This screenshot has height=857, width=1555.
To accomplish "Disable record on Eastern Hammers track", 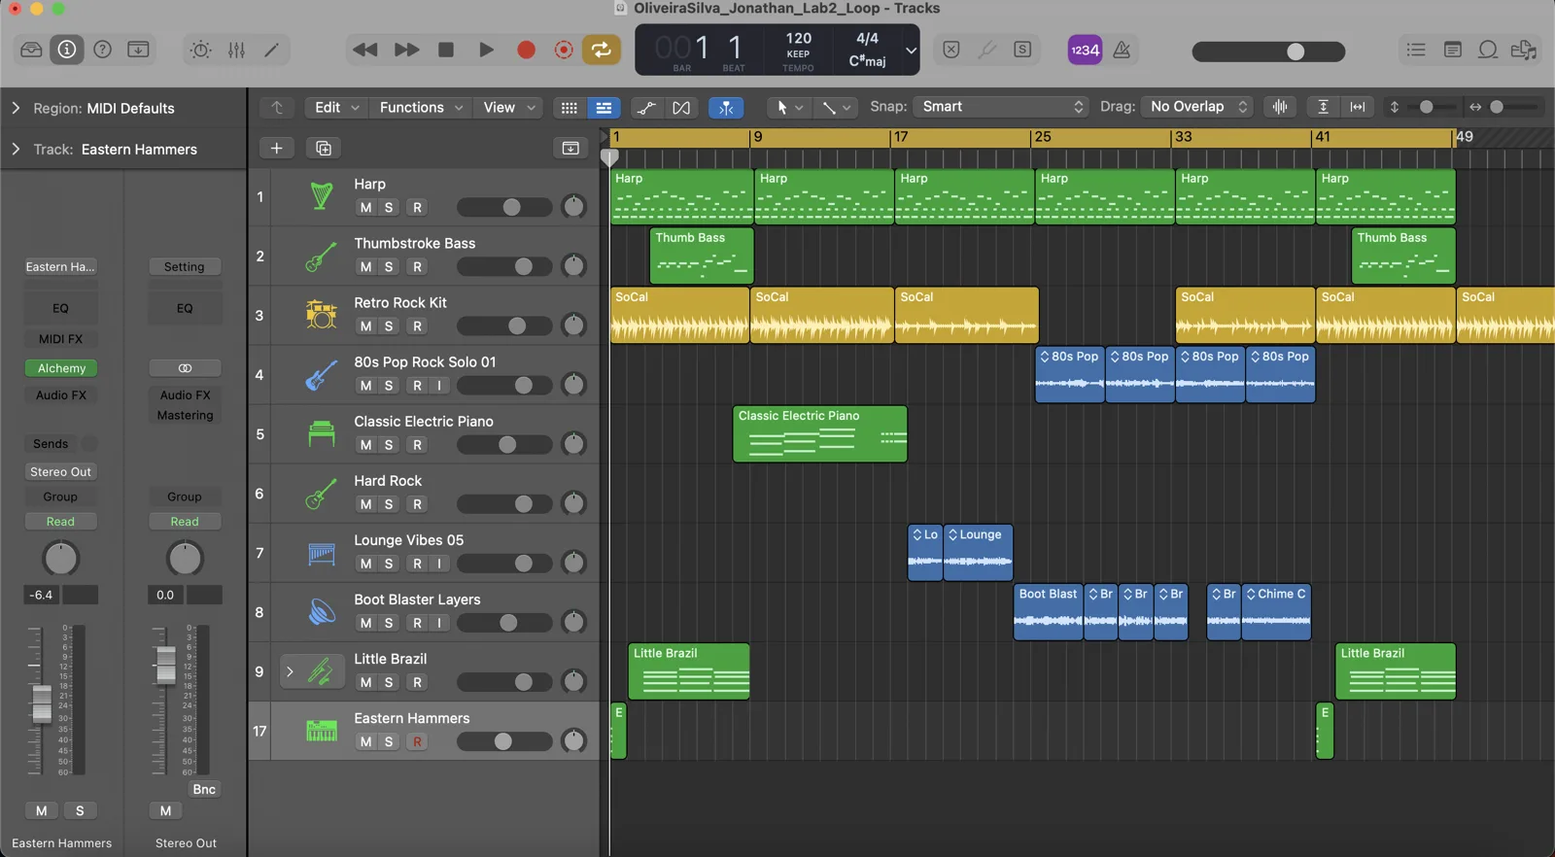I will pos(417,741).
